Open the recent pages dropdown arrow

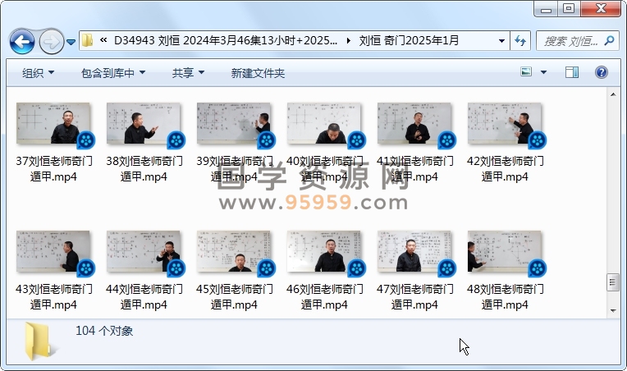tap(71, 41)
